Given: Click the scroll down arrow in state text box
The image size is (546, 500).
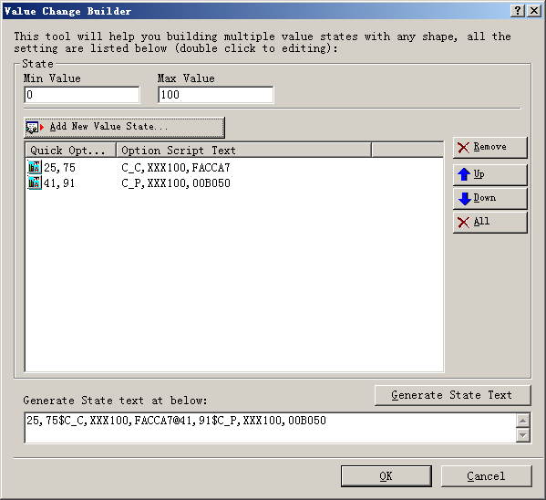Looking at the screenshot, I should point(522,435).
